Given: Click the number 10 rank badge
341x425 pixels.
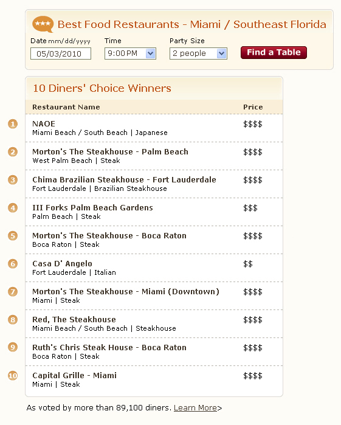Looking at the screenshot, I should tap(13, 376).
